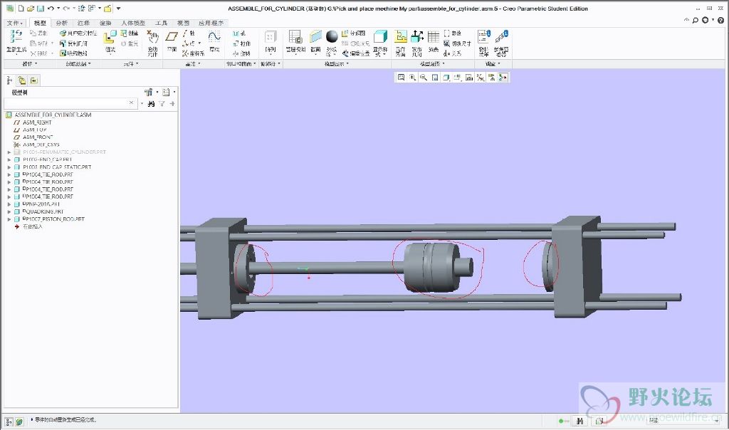This screenshot has height=430, width=729.
Task: Toggle annotation display in graphics toolbar
Action: point(491,77)
